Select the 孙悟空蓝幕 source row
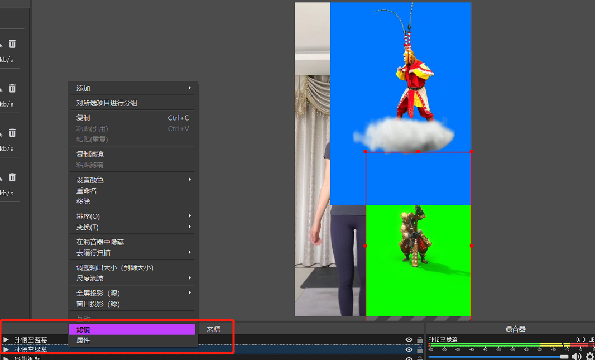 tap(213, 339)
